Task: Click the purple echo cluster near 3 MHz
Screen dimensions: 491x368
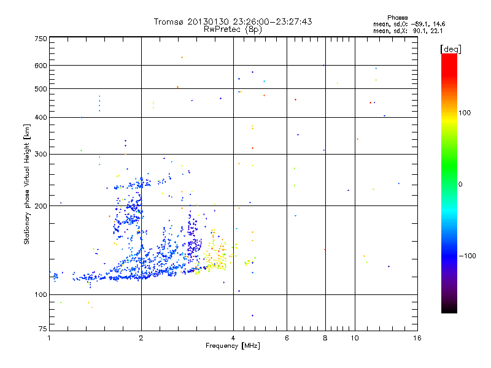Action: (x=193, y=238)
